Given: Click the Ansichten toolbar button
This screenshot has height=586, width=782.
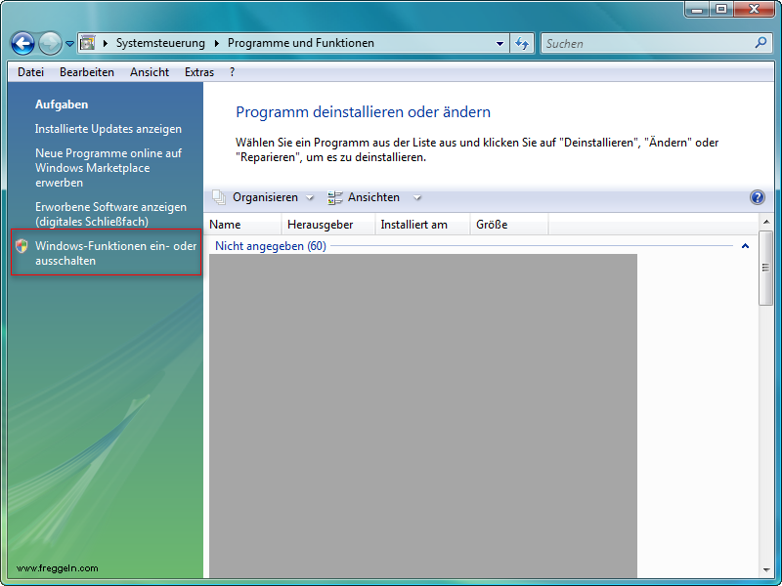Looking at the screenshot, I should click(373, 197).
